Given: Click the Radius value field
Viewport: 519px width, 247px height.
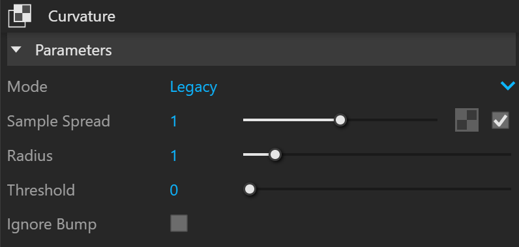Looking at the screenshot, I should click(x=174, y=155).
